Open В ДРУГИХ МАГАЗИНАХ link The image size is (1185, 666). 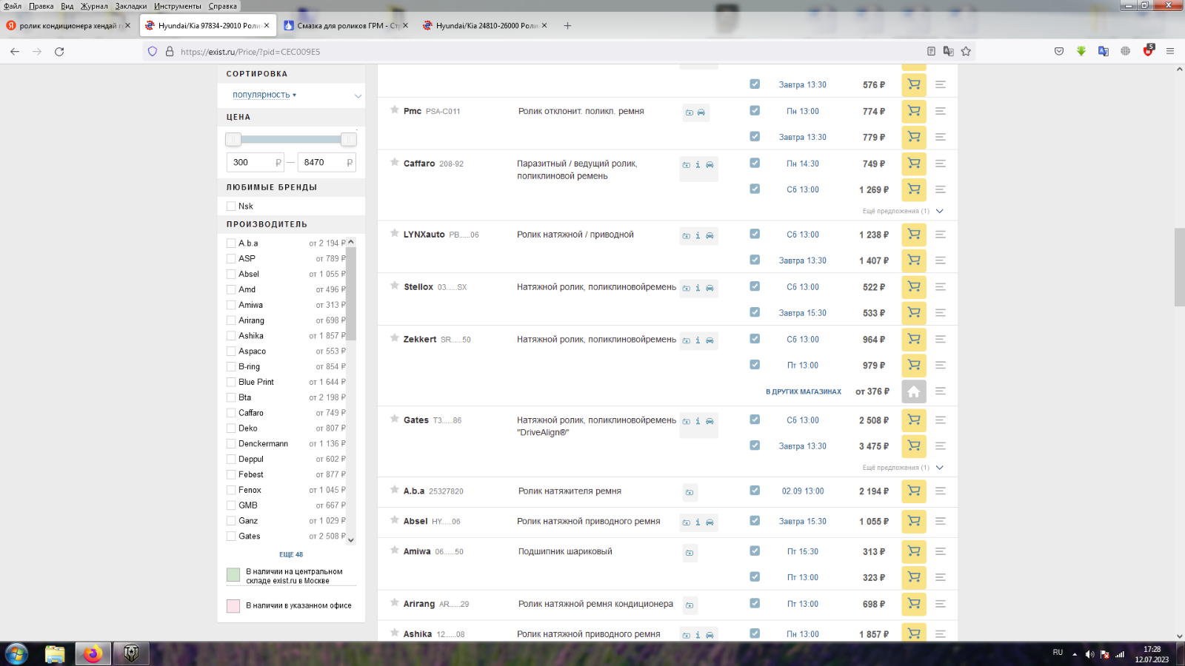[804, 392]
